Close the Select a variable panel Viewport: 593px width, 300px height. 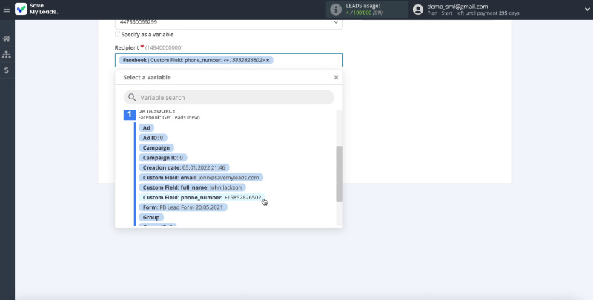click(x=336, y=77)
